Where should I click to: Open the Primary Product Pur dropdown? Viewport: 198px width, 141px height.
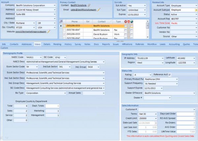point(177,79)
